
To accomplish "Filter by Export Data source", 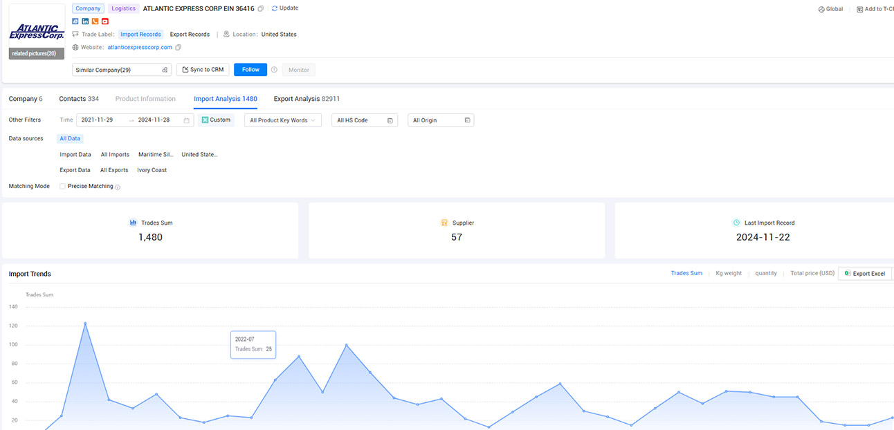I will coord(75,170).
